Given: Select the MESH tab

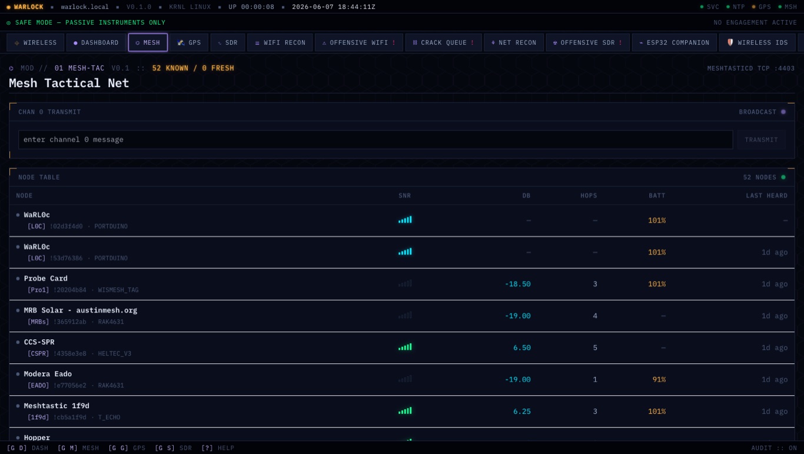Looking at the screenshot, I should [148, 42].
